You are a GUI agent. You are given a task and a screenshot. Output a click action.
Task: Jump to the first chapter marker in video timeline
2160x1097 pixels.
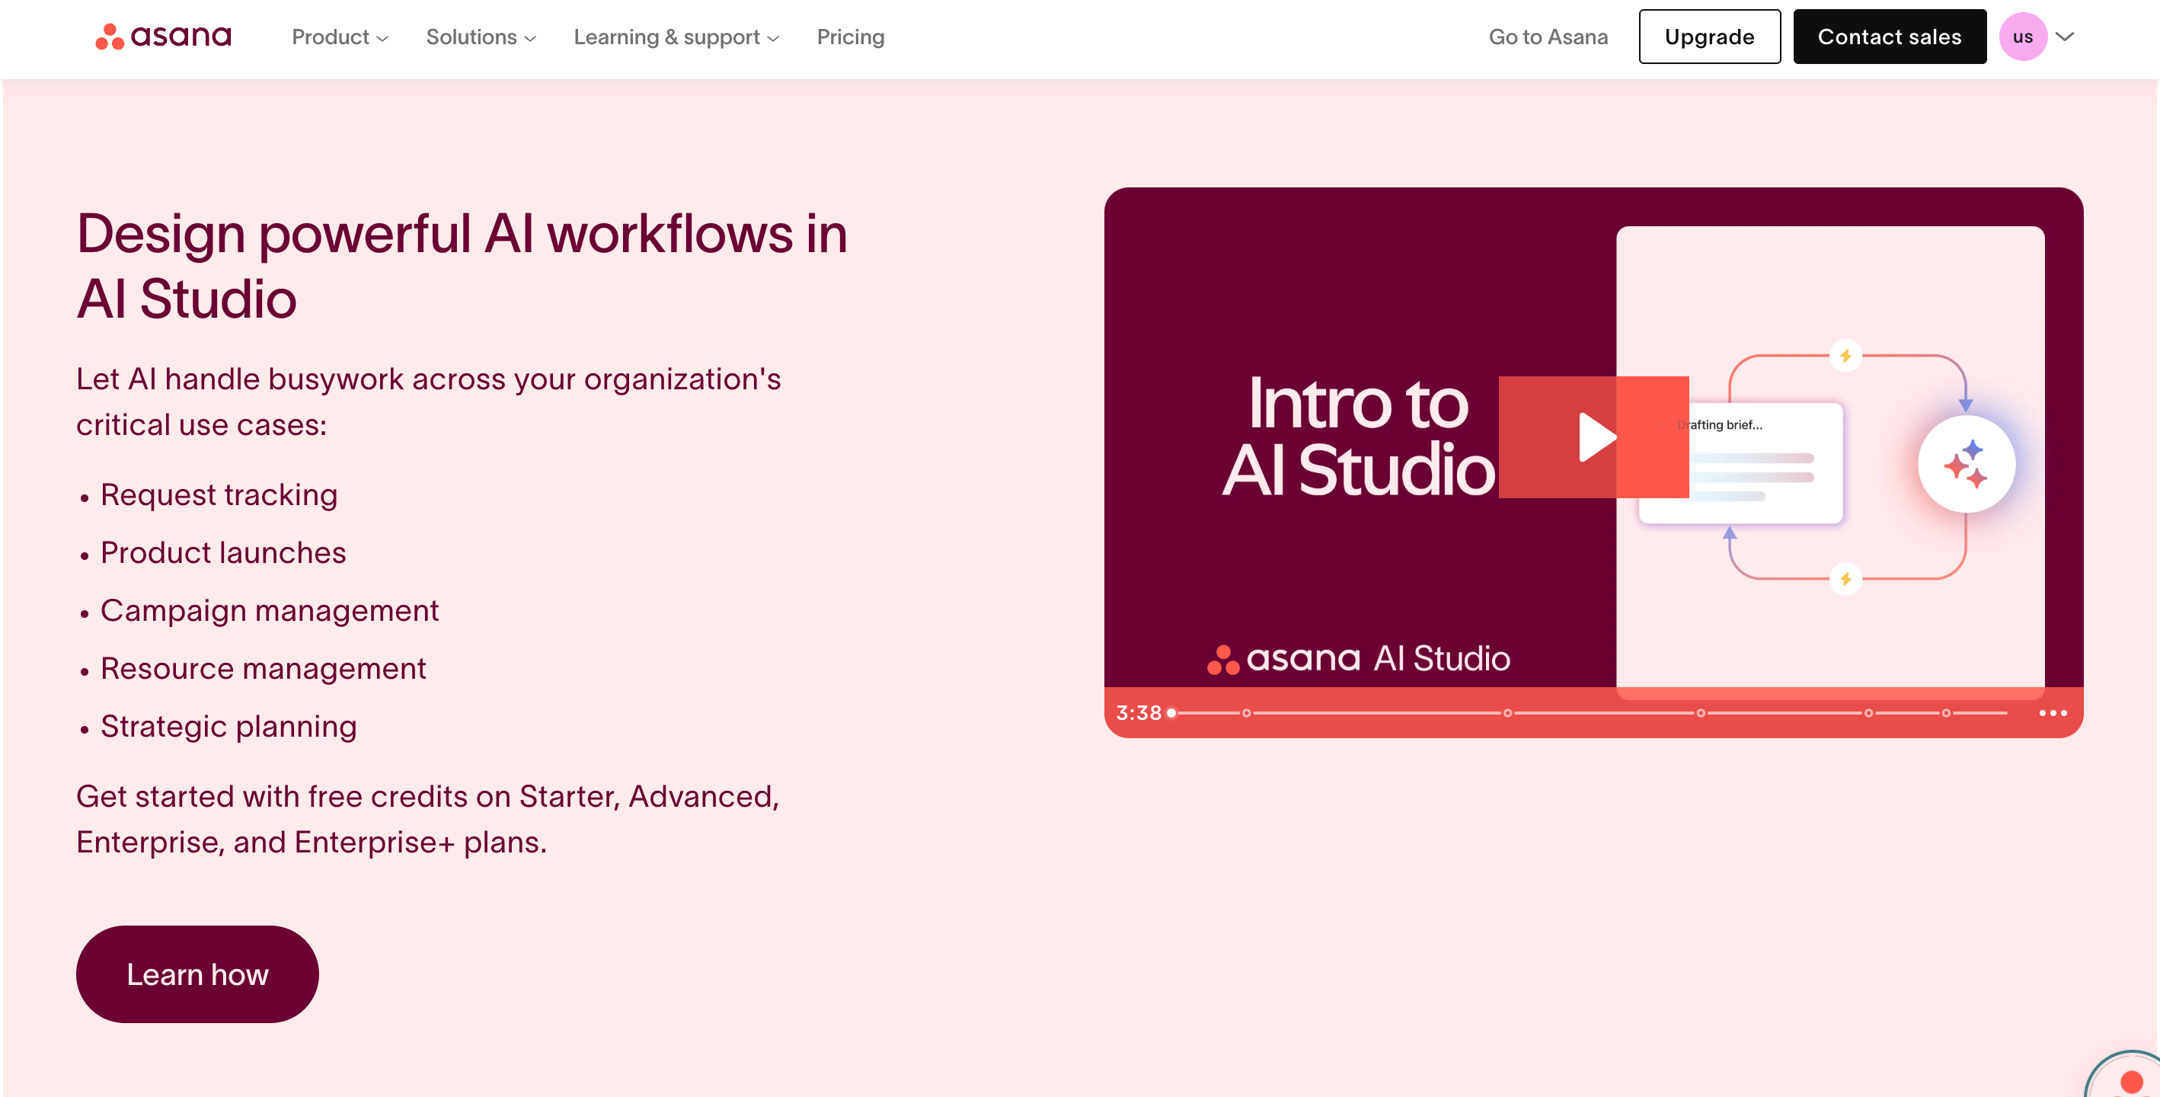click(x=1246, y=713)
